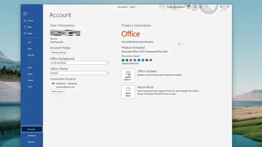262x147 pixels.
Task: Open the Print page
Action: click(x=30, y=68)
